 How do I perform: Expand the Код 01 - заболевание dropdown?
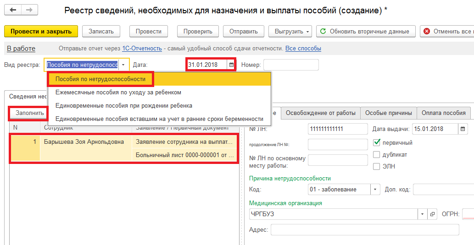375,190
